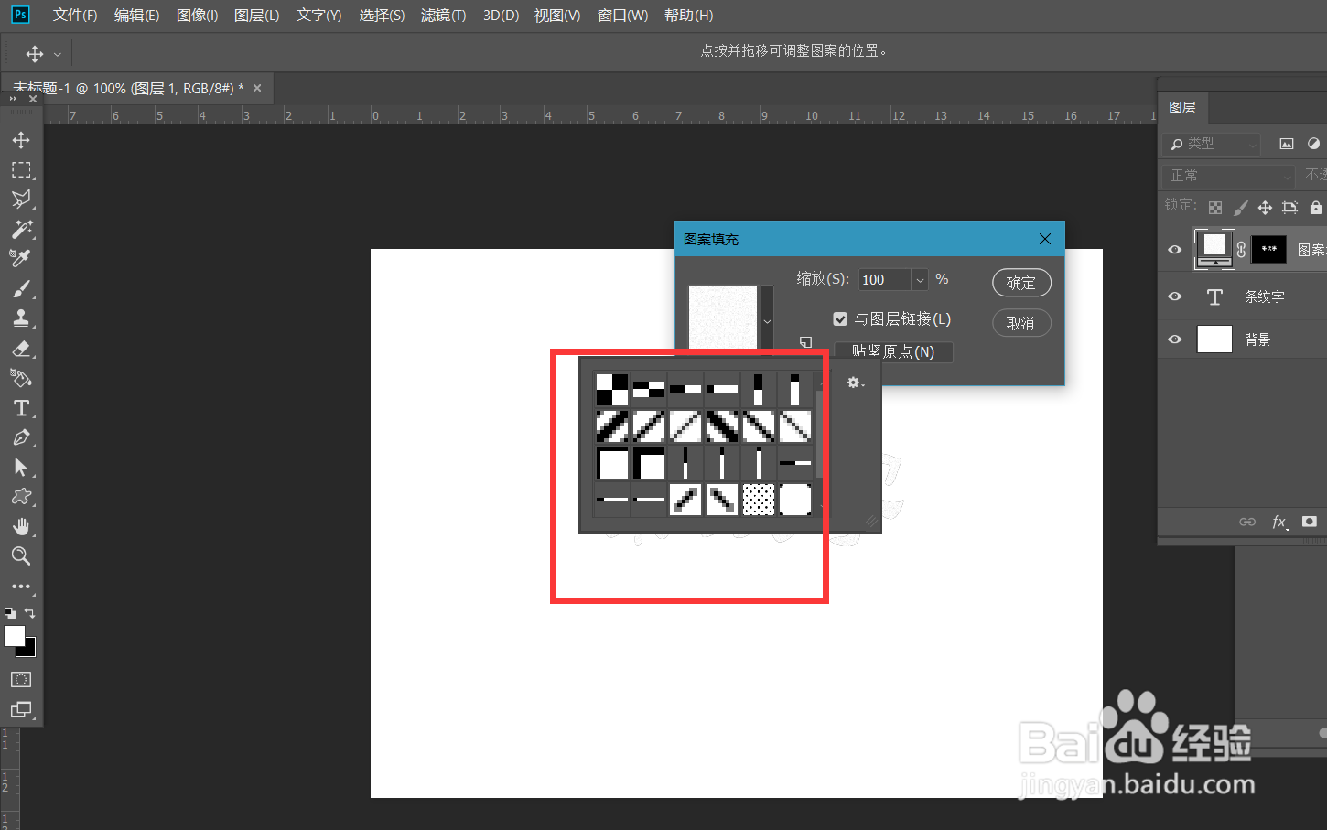The image size is (1327, 830).
Task: Expand the 缩放 scale dropdown arrow
Action: tap(920, 280)
